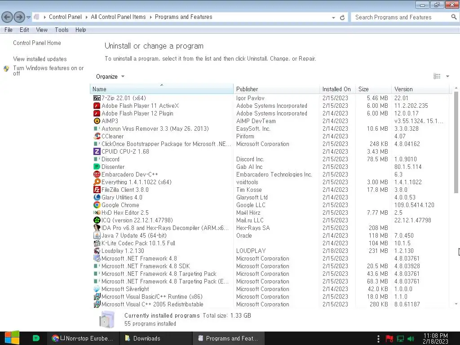This screenshot has height=345, width=460.
Task: Go to Control Panel Home
Action: [37, 43]
